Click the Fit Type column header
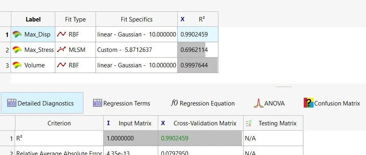The image size is (366, 155). click(x=75, y=19)
